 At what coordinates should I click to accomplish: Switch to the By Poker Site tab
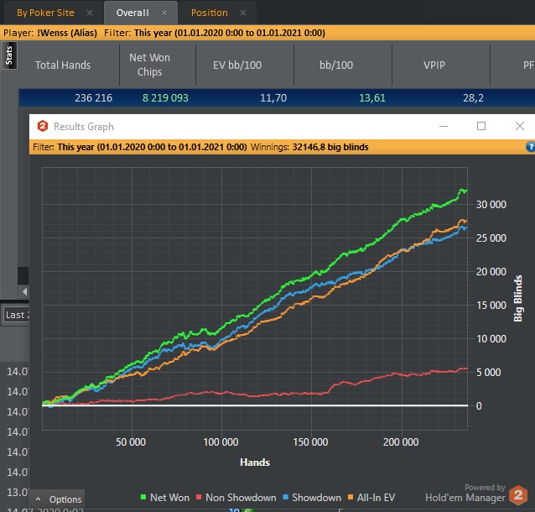45,13
